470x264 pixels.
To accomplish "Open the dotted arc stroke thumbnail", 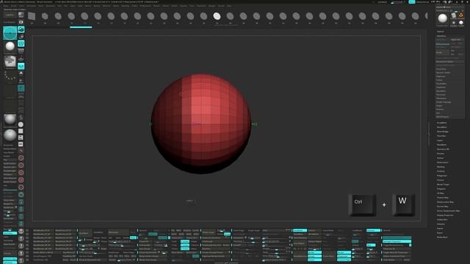I will point(10,76).
